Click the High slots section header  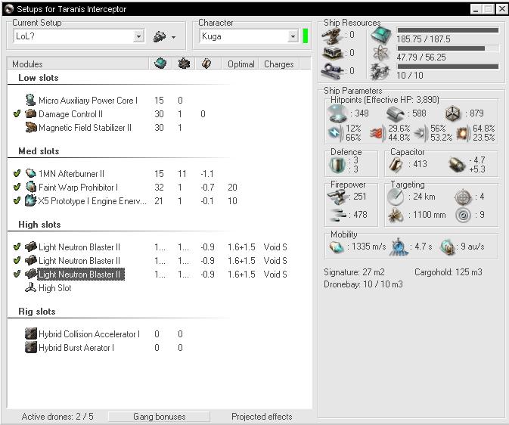pos(39,225)
